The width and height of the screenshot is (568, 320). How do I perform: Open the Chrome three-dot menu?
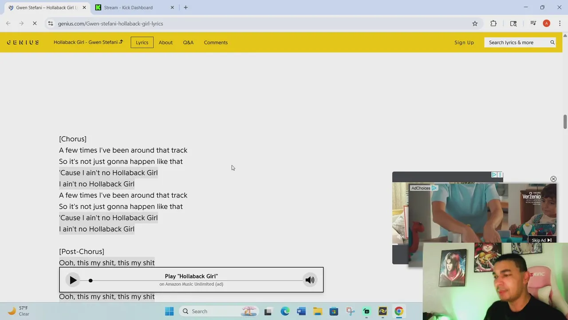pyautogui.click(x=560, y=24)
